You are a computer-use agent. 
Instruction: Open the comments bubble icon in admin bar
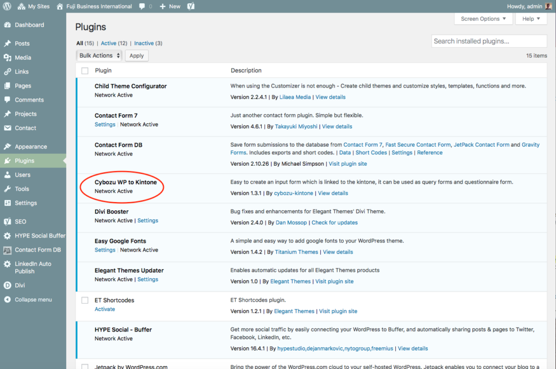pos(142,7)
